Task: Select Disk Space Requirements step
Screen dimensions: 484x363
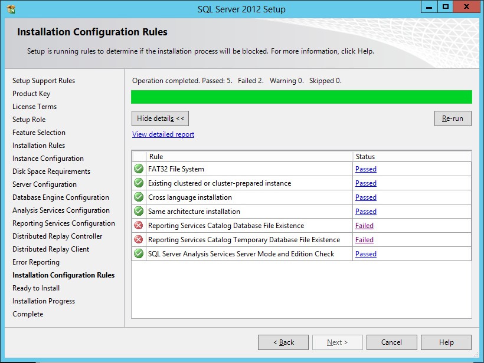Action: (51, 171)
